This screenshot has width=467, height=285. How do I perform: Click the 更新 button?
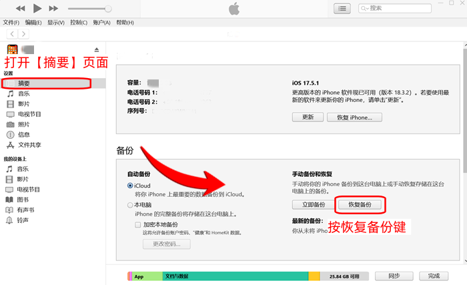pyautogui.click(x=308, y=117)
